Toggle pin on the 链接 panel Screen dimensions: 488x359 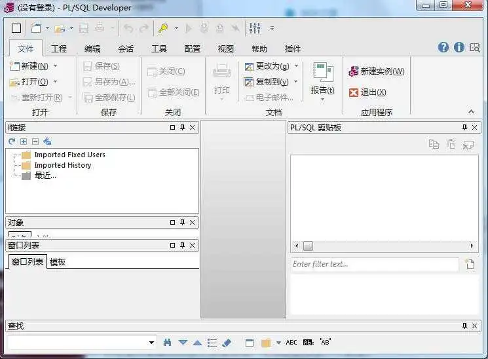coord(182,127)
